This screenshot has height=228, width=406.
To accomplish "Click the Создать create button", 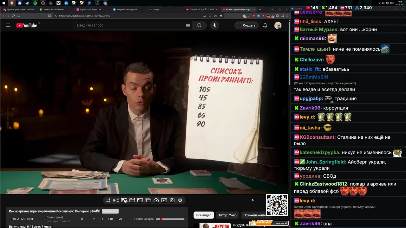I will [246, 25].
